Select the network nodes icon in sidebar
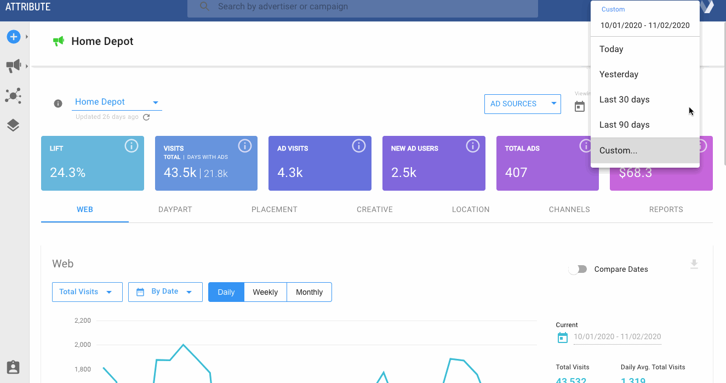The height and width of the screenshot is (383, 726). (13, 96)
